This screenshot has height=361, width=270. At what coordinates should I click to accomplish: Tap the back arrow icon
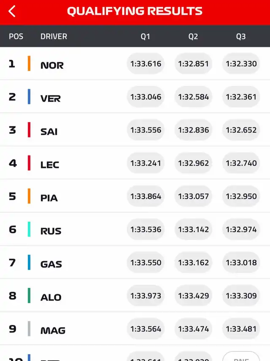coord(12,11)
